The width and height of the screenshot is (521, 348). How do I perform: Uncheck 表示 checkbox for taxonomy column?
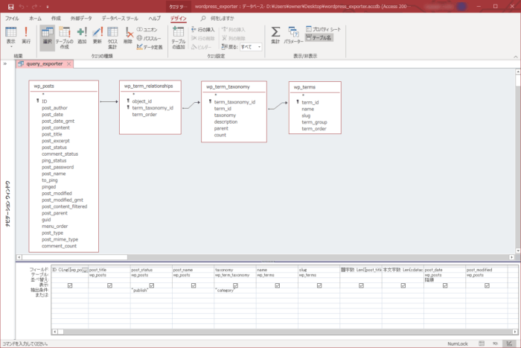(235, 285)
